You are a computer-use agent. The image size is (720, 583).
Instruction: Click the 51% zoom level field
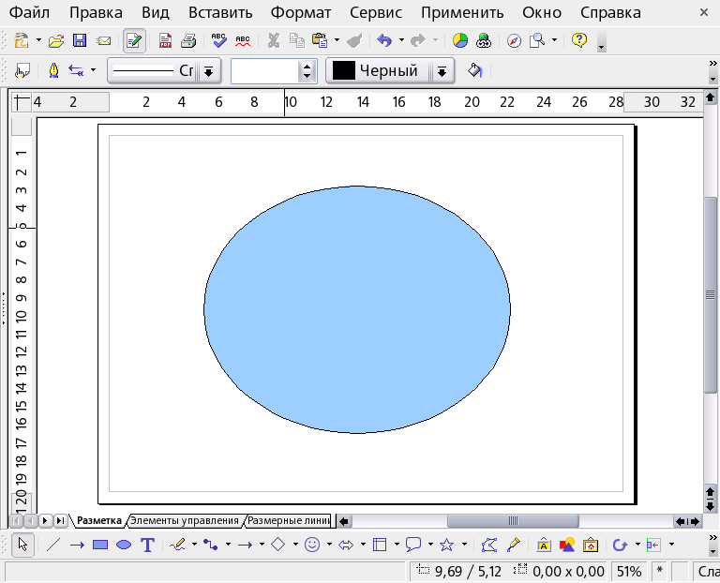click(628, 571)
